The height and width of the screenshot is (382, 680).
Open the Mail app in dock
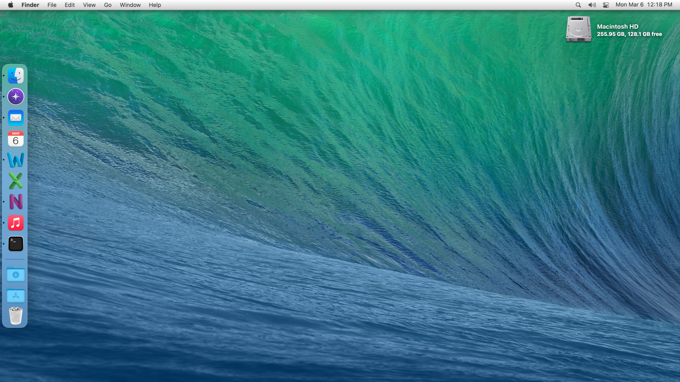click(x=16, y=118)
